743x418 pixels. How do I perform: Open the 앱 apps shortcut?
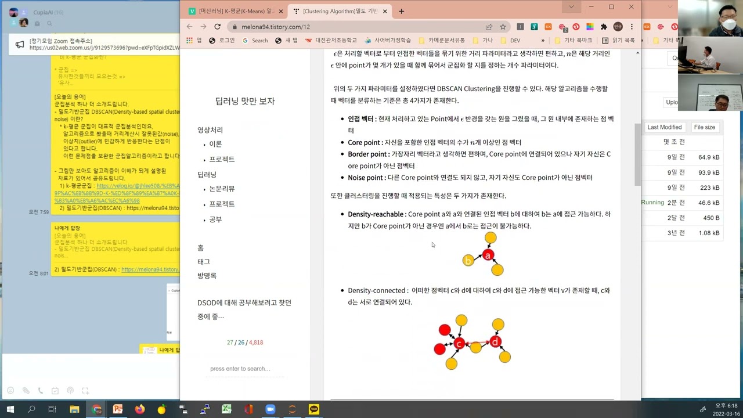coord(194,41)
